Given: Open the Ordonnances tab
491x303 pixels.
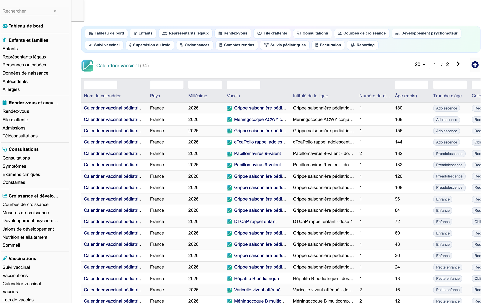Looking at the screenshot, I should 195,45.
